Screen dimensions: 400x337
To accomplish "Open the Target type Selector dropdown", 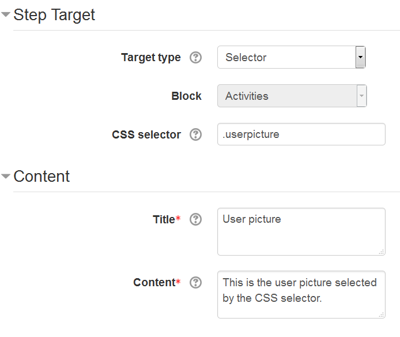I will (291, 57).
